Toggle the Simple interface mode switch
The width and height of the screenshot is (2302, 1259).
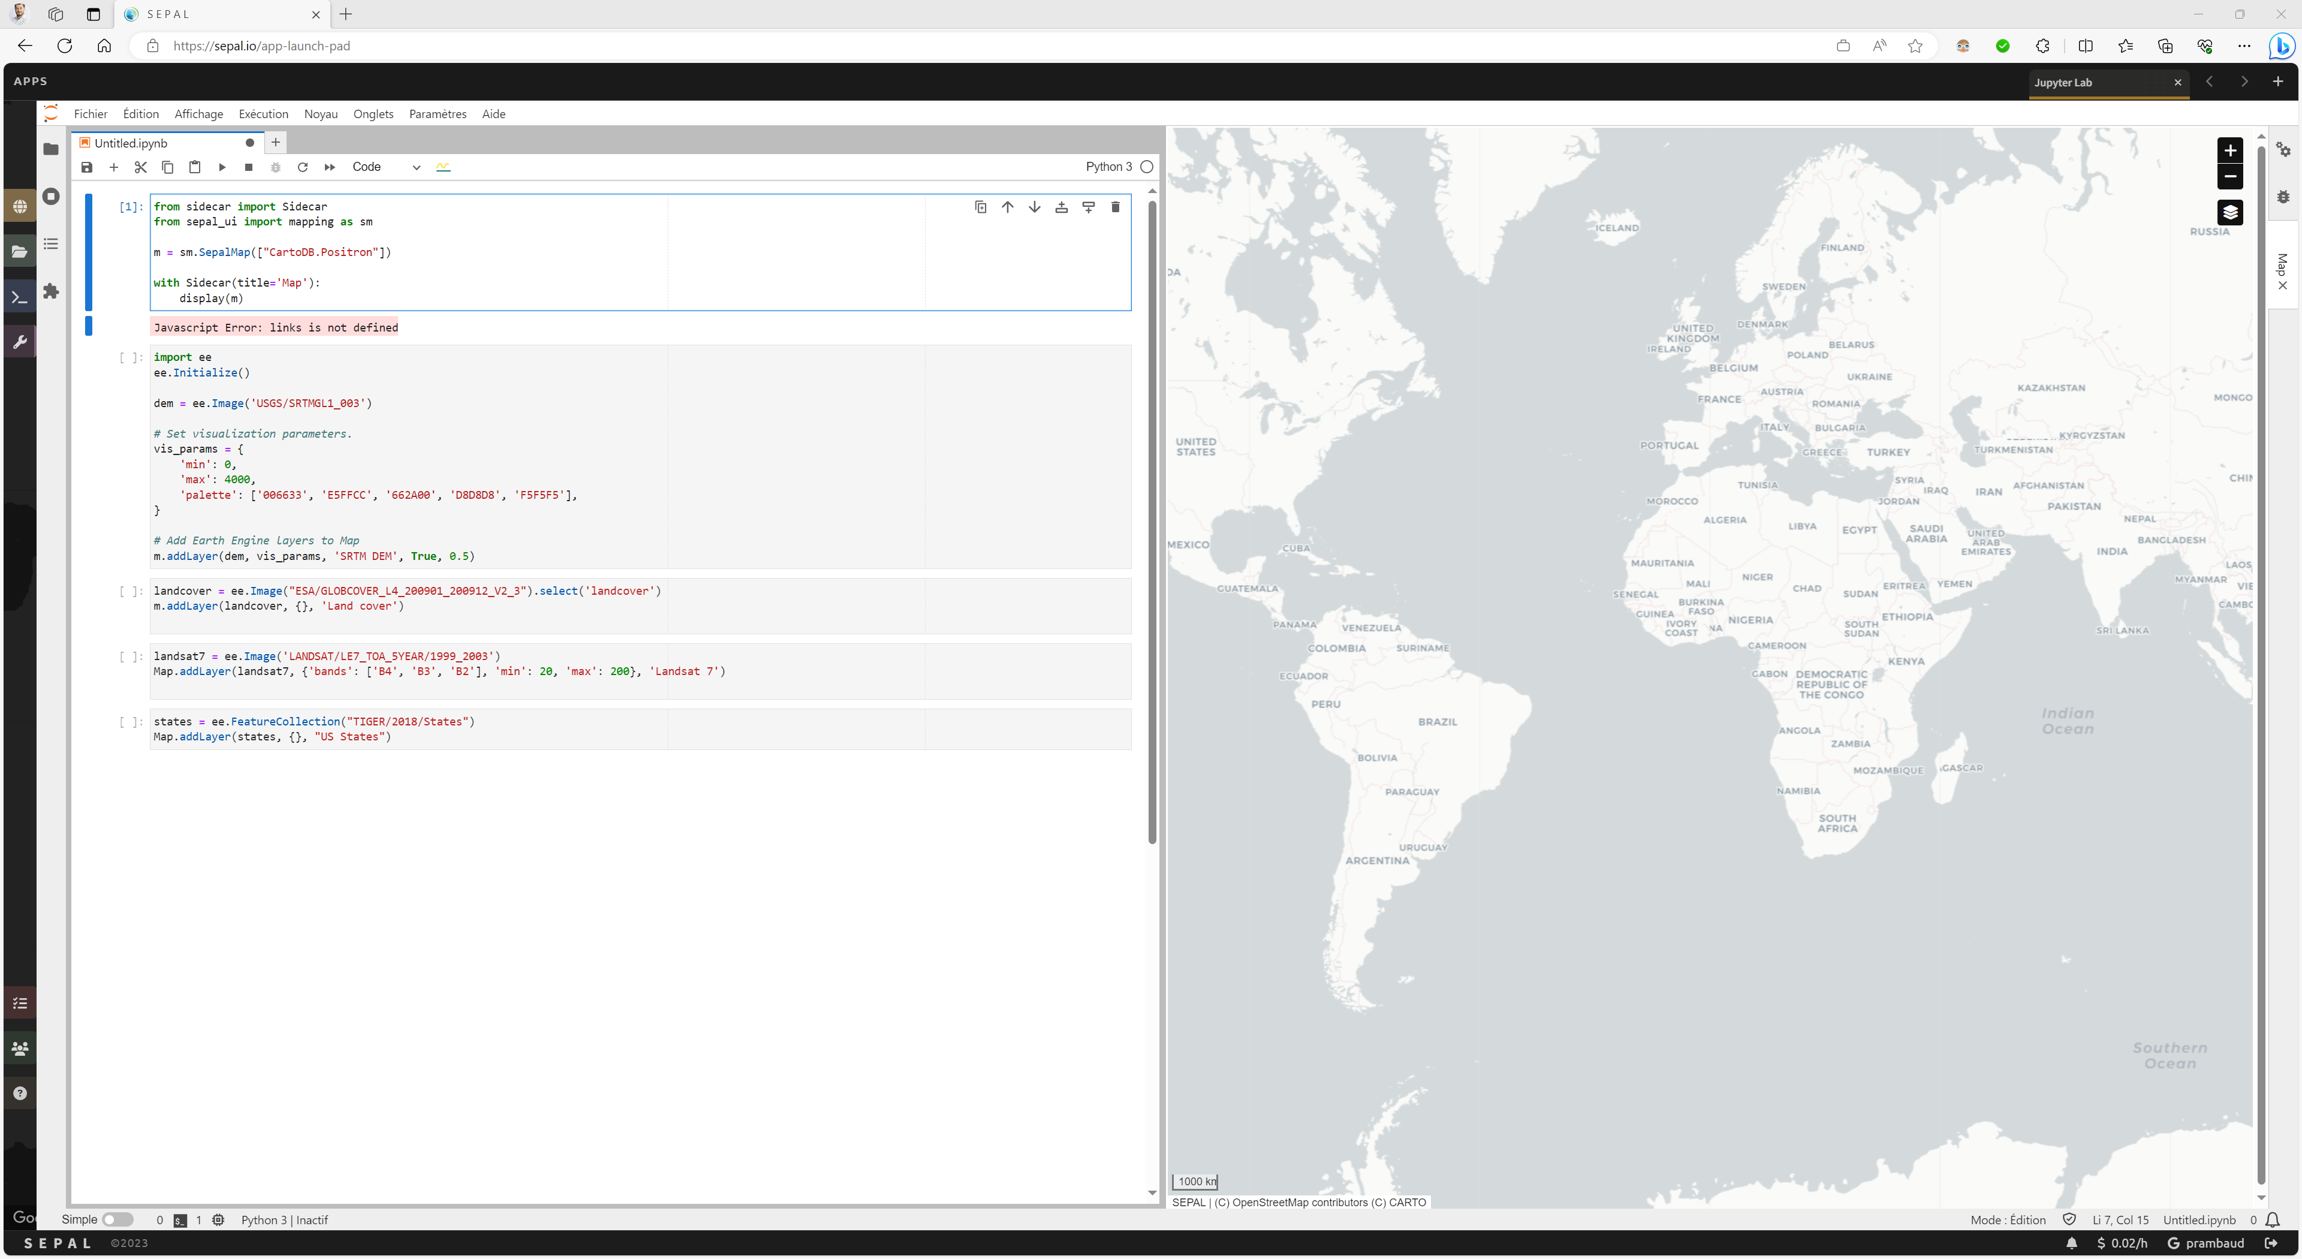(117, 1219)
